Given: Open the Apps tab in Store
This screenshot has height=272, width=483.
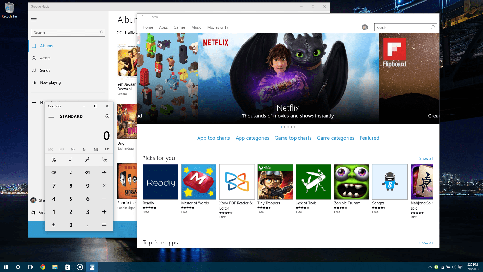Looking at the screenshot, I should (x=163, y=27).
